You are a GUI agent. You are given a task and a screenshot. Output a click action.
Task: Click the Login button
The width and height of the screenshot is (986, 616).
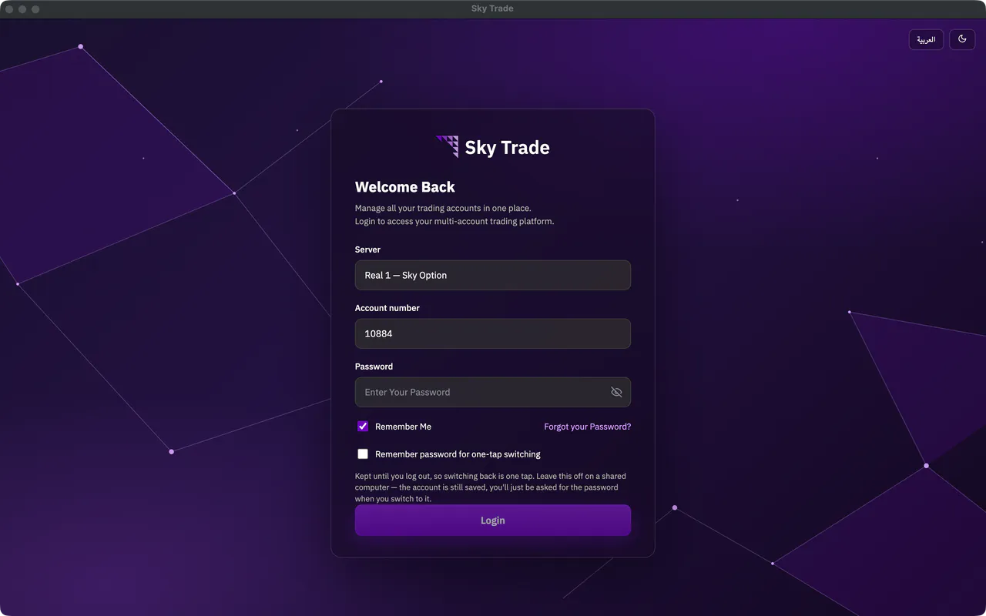point(493,521)
